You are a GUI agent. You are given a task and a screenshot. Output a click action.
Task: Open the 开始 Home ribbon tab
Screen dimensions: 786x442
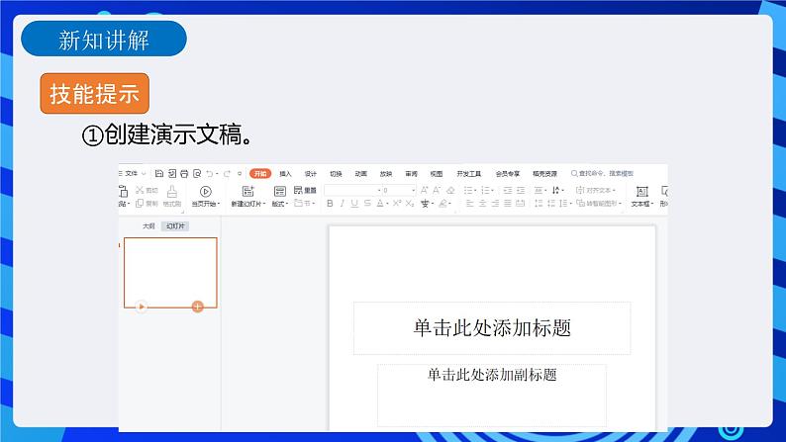click(x=260, y=173)
